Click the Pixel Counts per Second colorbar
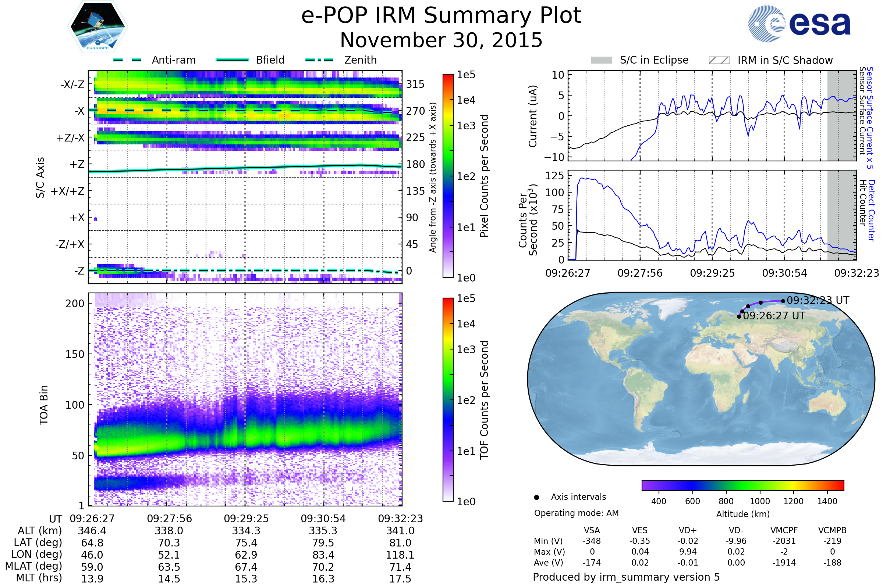Viewport: 883px width, 588px height. click(448, 176)
